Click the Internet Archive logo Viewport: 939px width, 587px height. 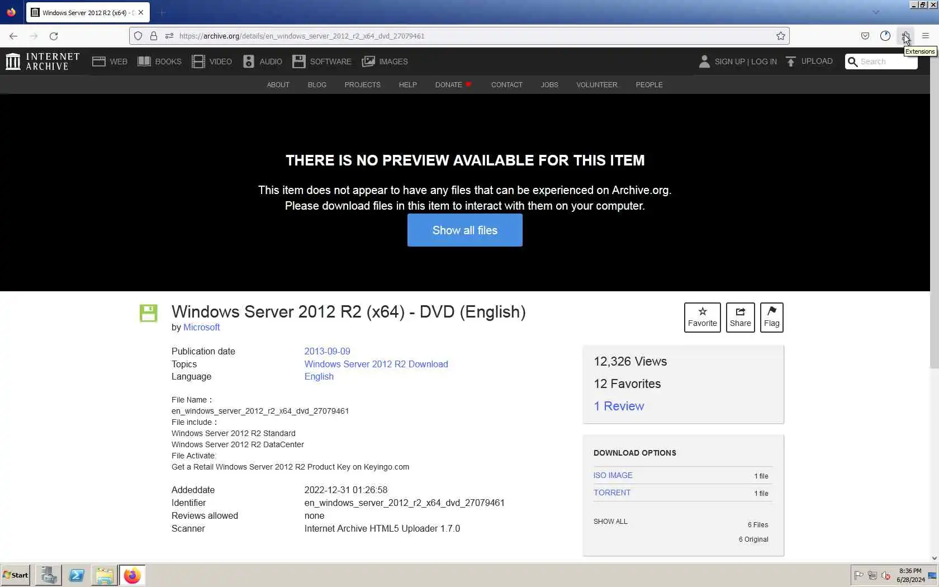(42, 61)
